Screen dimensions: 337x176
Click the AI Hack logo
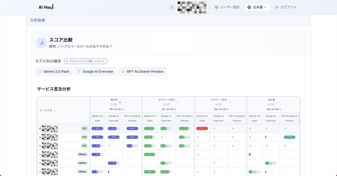tap(47, 7)
